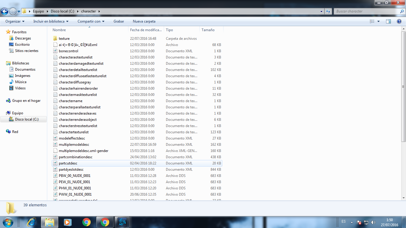Sort files by the Nombre column
406x228 pixels.
tap(59, 30)
